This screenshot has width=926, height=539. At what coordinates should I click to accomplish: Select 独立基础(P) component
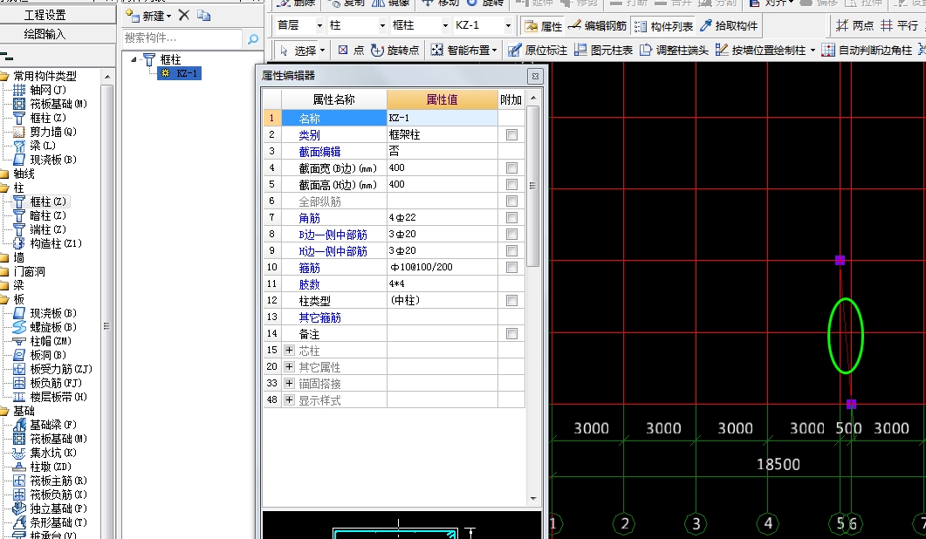coord(51,508)
